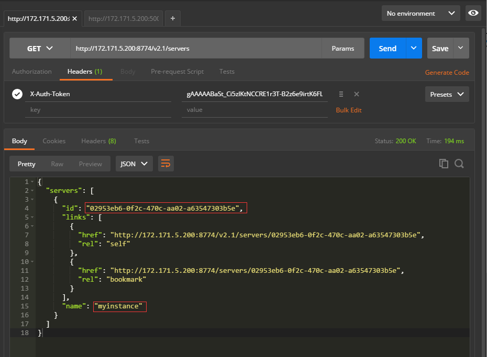Add a new request tab
The image size is (487, 357).
(173, 19)
